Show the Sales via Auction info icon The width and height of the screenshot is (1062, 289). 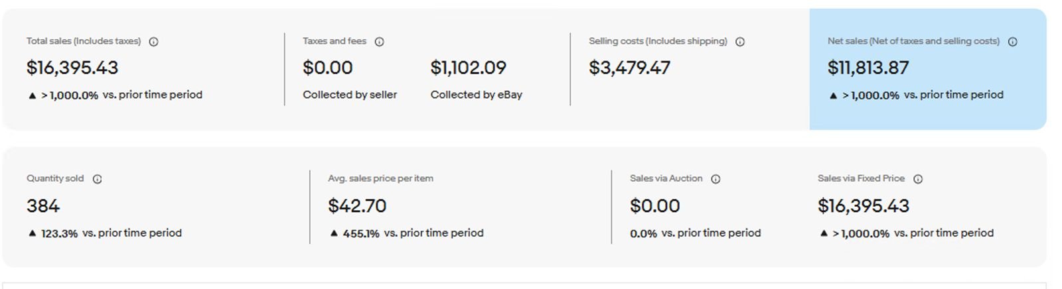[x=716, y=179]
